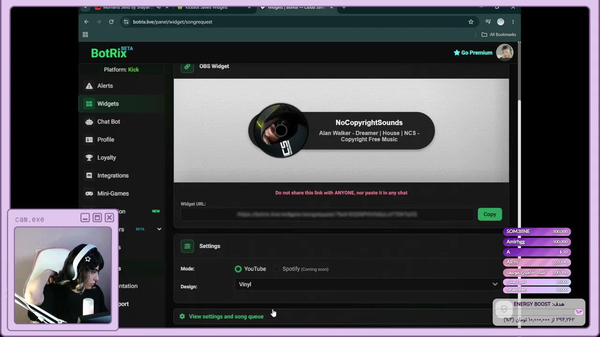Click the ENERGY BOOST goal progress bar
The height and width of the screenshot is (337, 600).
point(539,312)
